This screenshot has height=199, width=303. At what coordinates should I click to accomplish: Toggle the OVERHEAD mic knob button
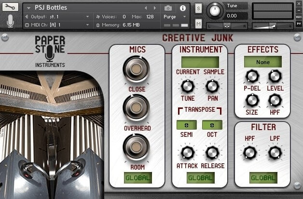pyautogui.click(x=136, y=108)
